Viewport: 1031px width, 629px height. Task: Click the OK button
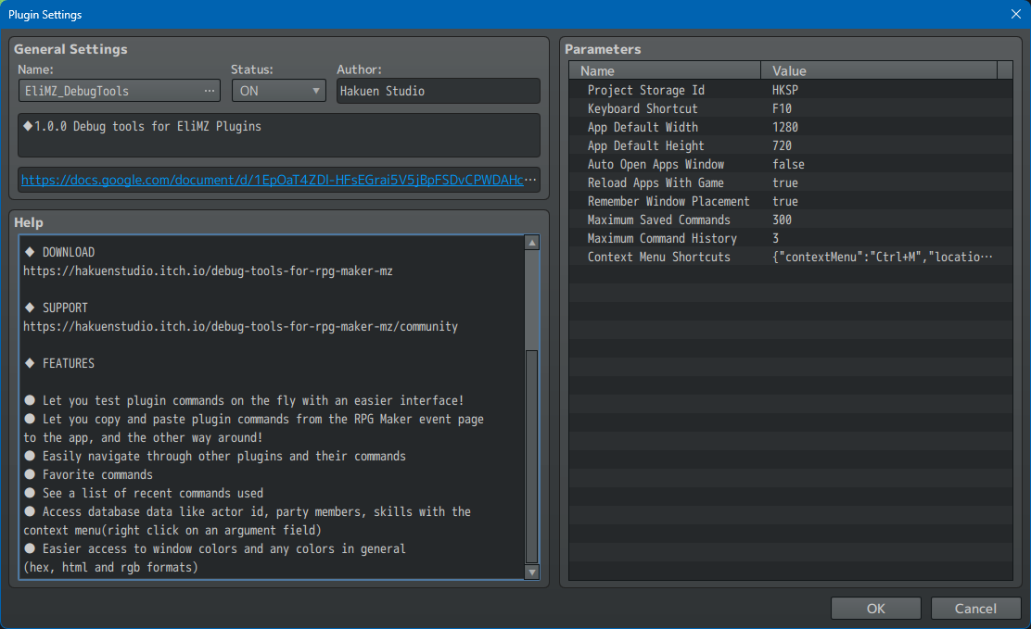point(876,608)
